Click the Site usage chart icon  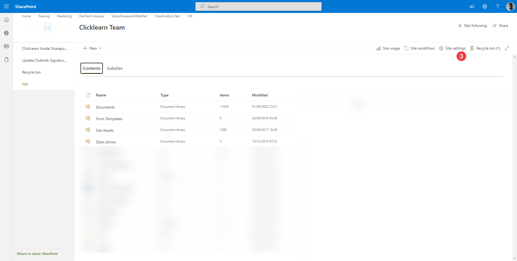pos(379,48)
